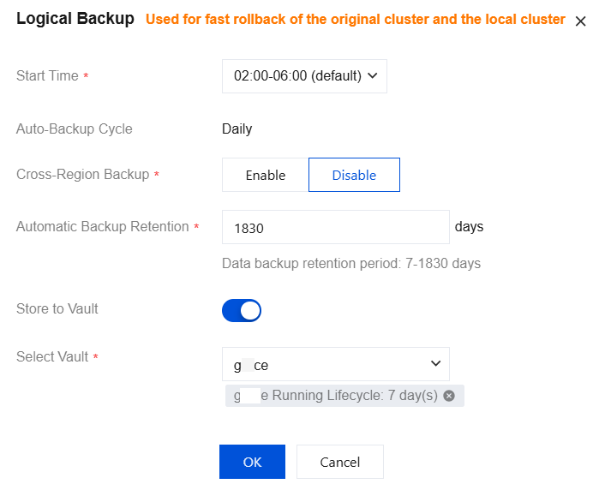Click the Select Vault chevron arrow
This screenshot has width=599, height=490.
[434, 364]
